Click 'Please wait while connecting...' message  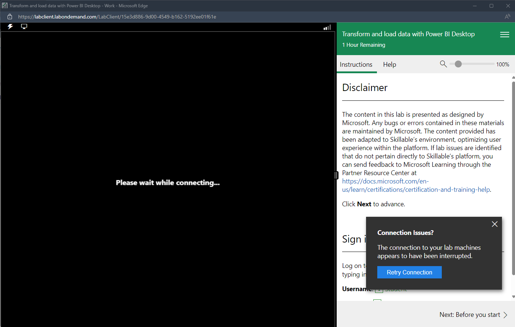[168, 183]
